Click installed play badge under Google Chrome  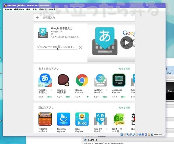[x=88, y=97]
